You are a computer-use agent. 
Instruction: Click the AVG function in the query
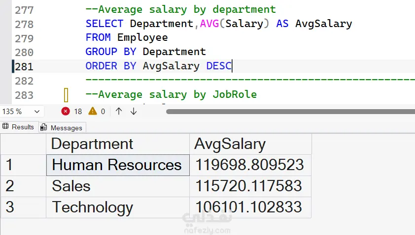tap(209, 24)
